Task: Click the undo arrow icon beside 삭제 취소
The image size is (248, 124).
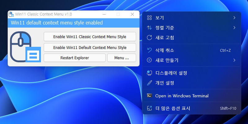Action: [x=149, y=50]
